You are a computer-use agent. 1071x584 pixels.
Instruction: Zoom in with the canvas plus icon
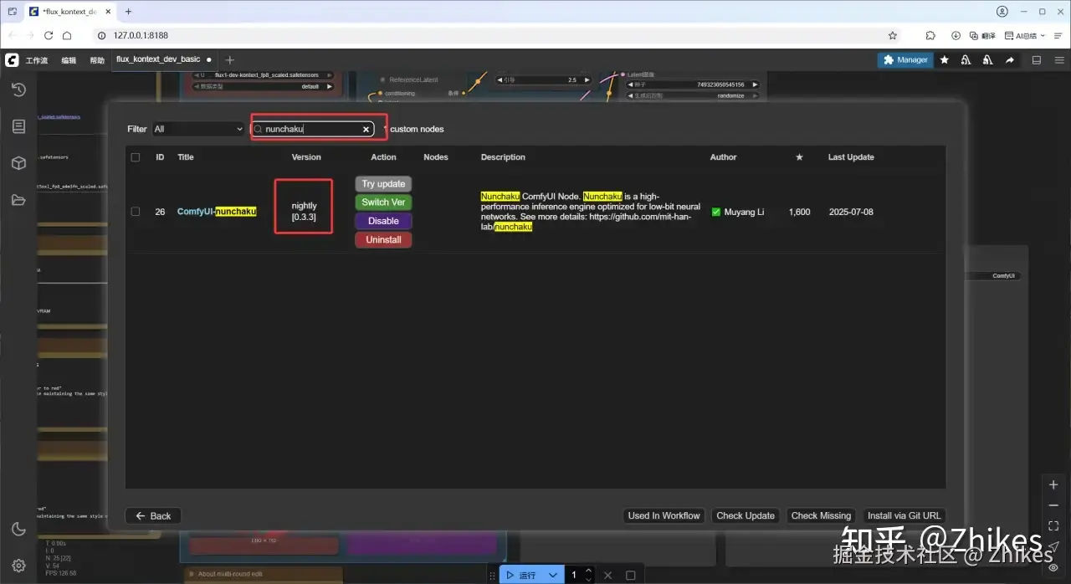[1053, 485]
